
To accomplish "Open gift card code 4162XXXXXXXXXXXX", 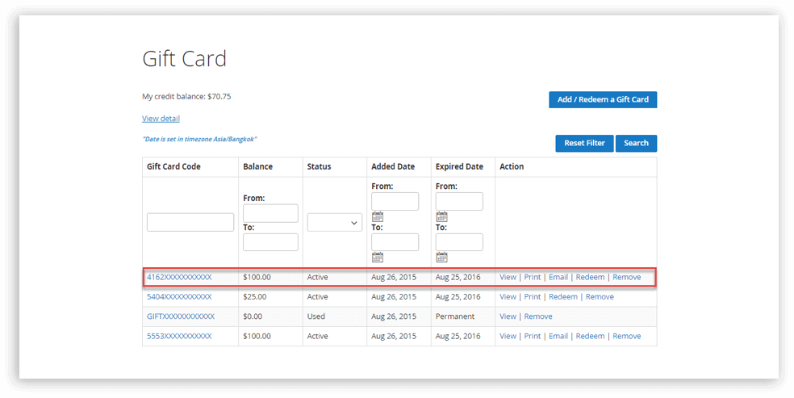I will click(179, 277).
